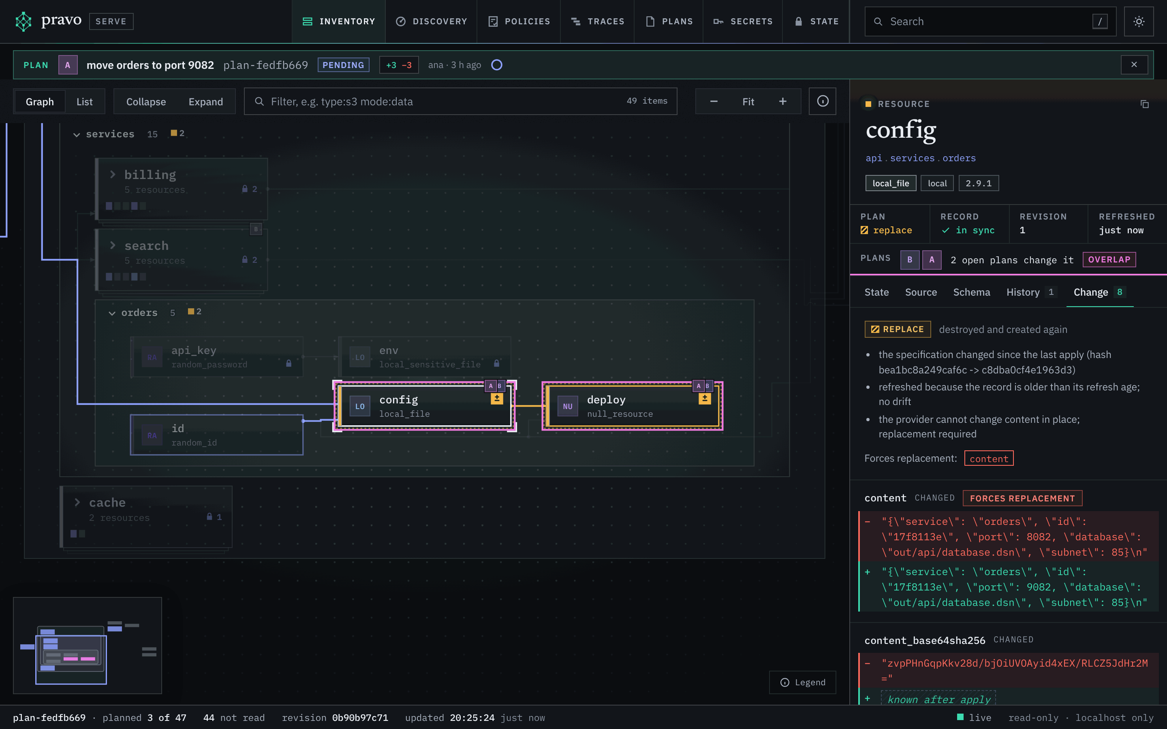Viewport: 1167px width, 729px height.
Task: Collapse all graph groups
Action: click(146, 101)
